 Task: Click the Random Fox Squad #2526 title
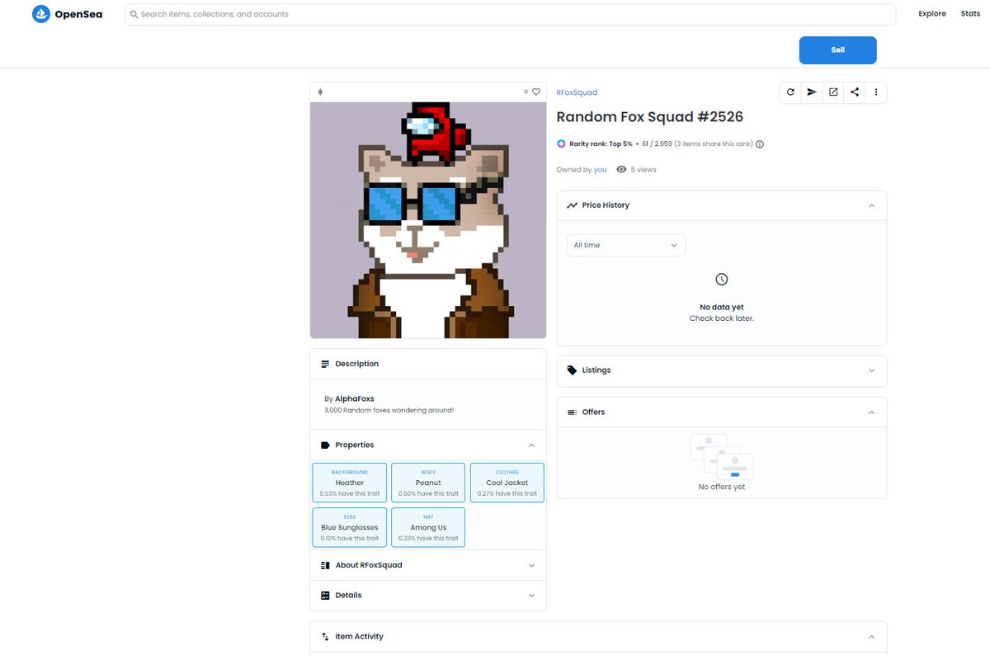coord(650,117)
